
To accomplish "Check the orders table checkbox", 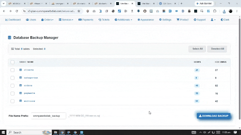I will (x=13, y=86).
